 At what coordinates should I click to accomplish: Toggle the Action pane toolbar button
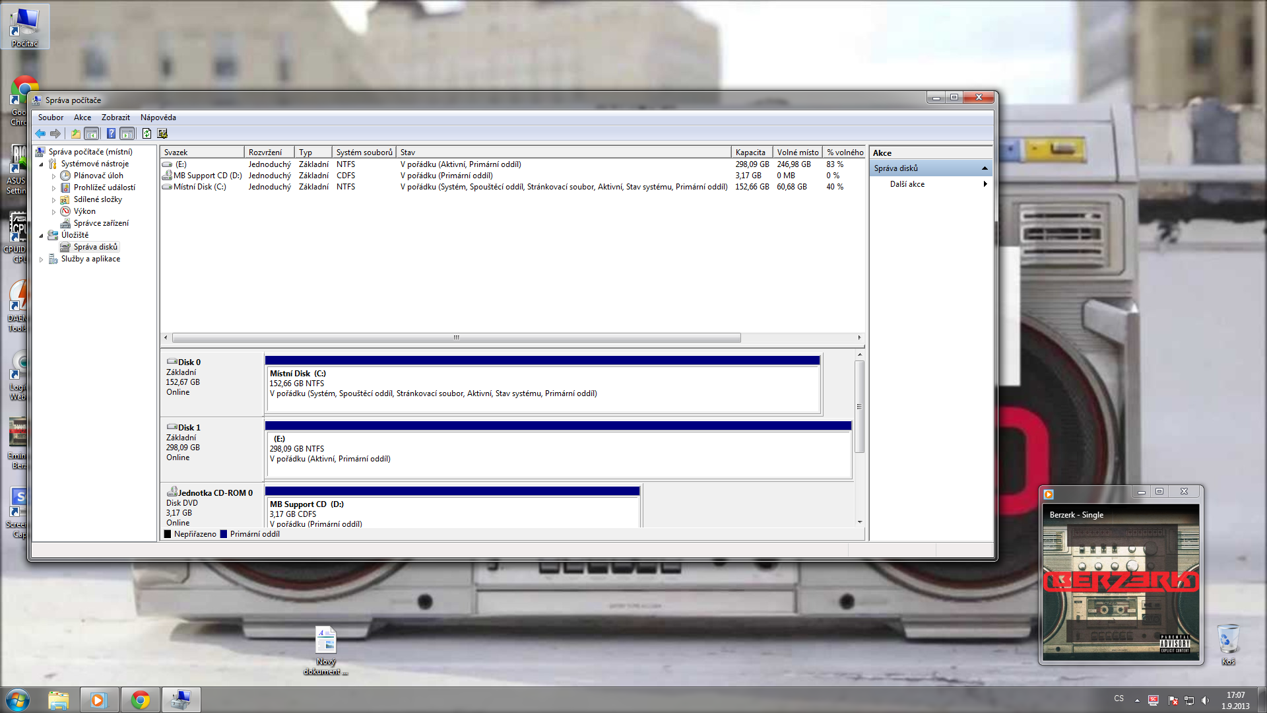click(x=127, y=134)
